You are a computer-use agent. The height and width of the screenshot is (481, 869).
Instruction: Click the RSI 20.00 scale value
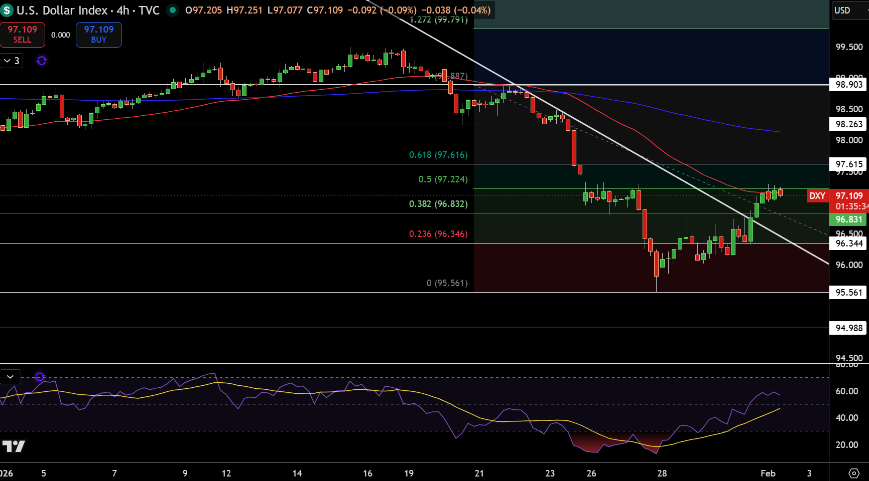(x=846, y=445)
